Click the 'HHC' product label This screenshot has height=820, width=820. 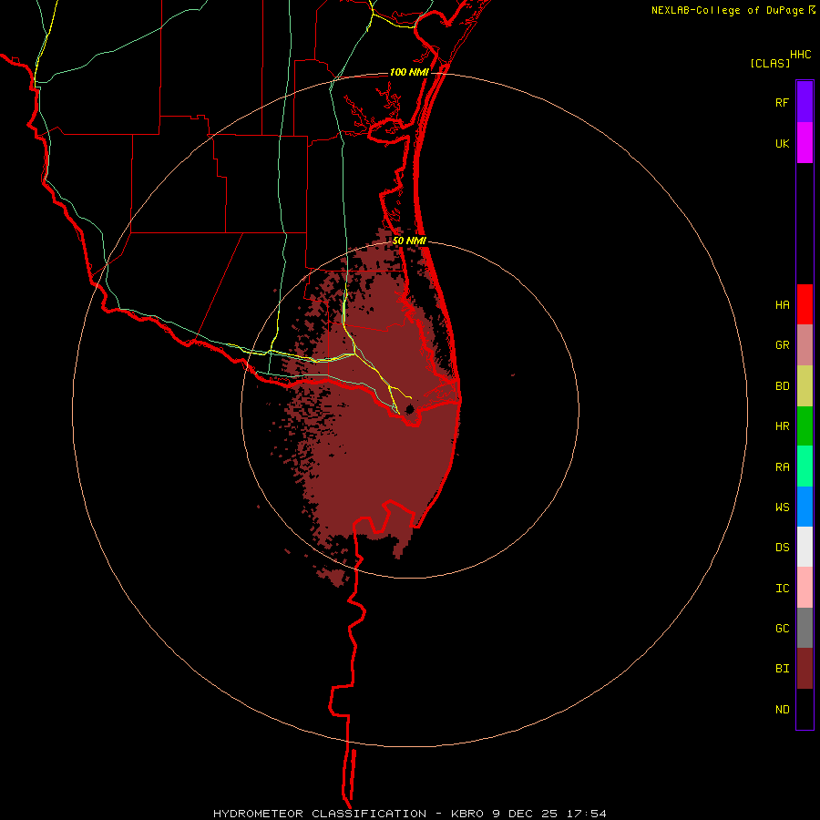[x=800, y=55]
